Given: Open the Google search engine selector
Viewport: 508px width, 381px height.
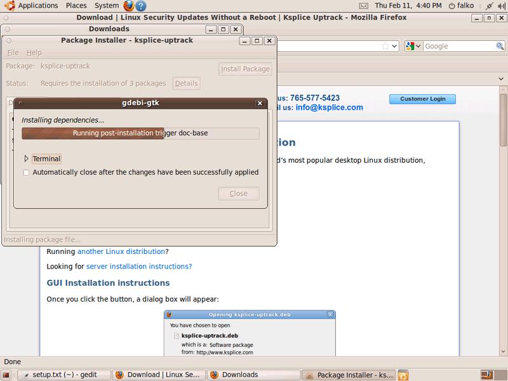Looking at the screenshot, I should pos(413,46).
